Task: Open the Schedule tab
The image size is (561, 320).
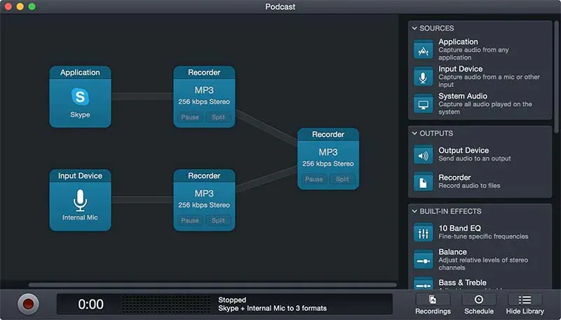Action: pyautogui.click(x=479, y=304)
